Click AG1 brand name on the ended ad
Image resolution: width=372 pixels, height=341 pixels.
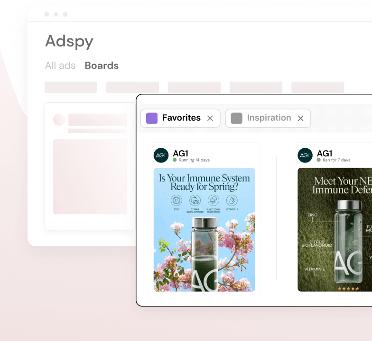pos(325,153)
